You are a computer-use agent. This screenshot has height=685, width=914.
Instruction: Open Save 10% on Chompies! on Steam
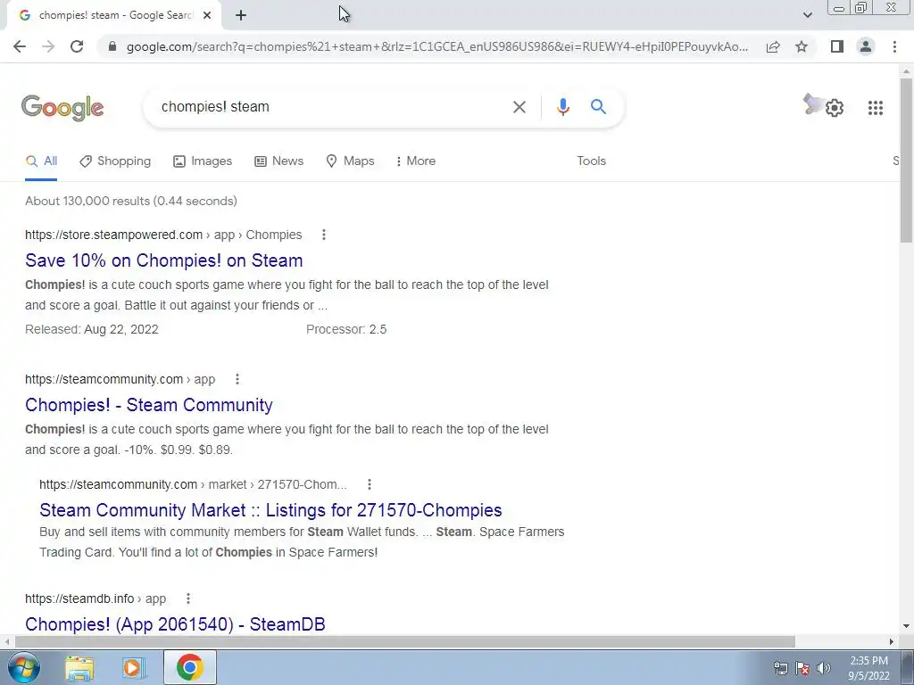pos(164,260)
